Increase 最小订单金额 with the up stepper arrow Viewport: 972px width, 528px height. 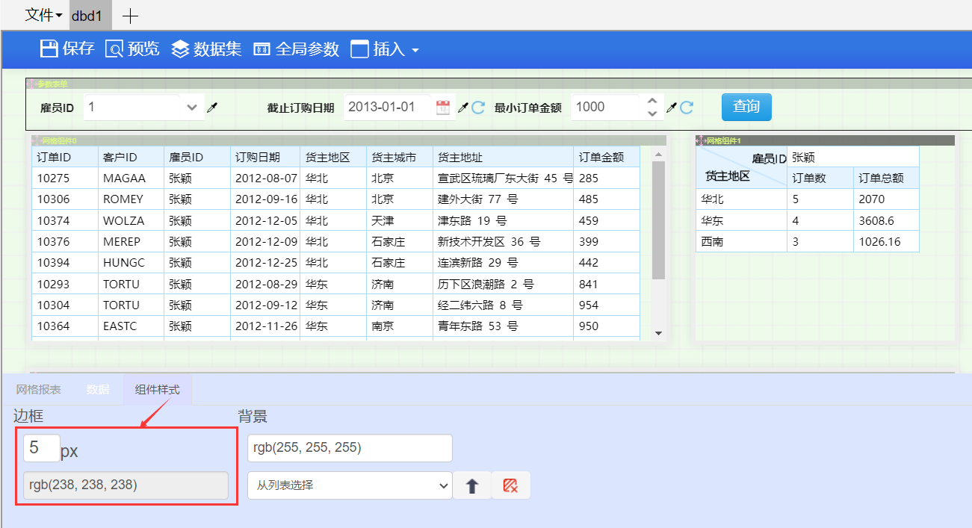click(652, 101)
